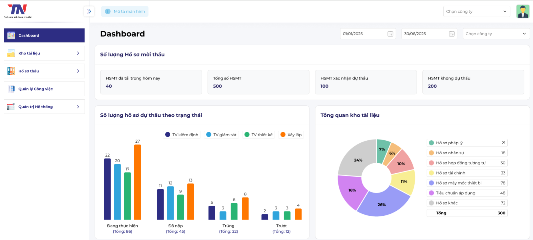Image resolution: width=533 pixels, height=240 pixels.
Task: Open the Hồ sơ thầu menu item
Action: pyautogui.click(x=29, y=71)
